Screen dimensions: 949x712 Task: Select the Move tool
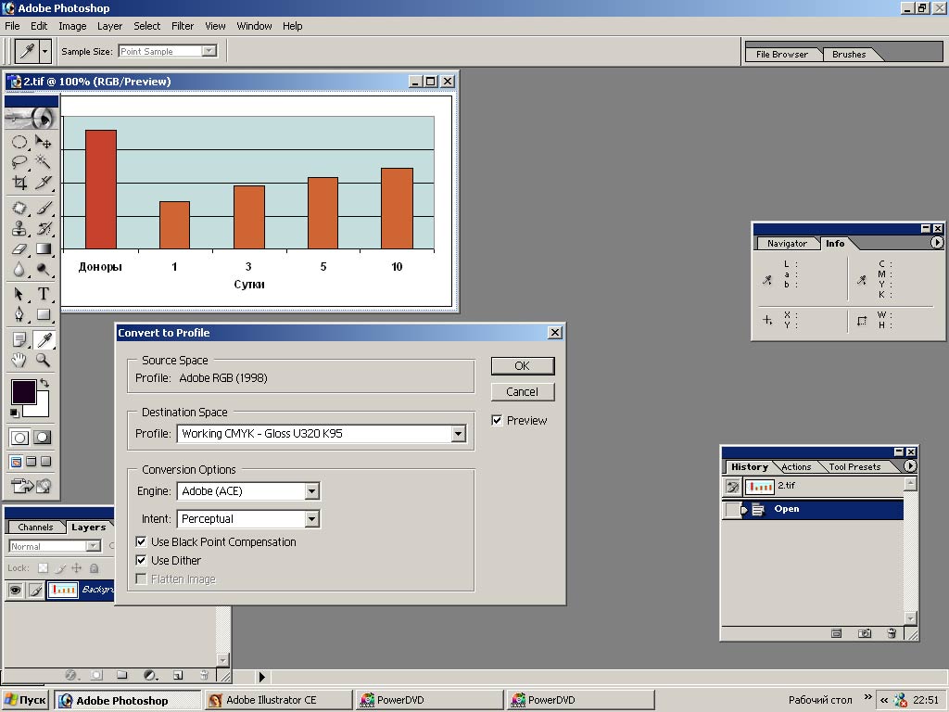pos(43,142)
